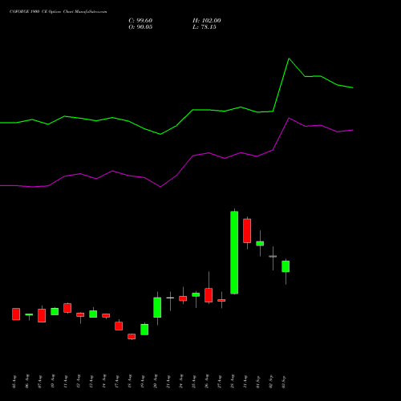This screenshot has height=401, width=401.
Task: Click the purple line's highest peak
Action: (x=290, y=118)
